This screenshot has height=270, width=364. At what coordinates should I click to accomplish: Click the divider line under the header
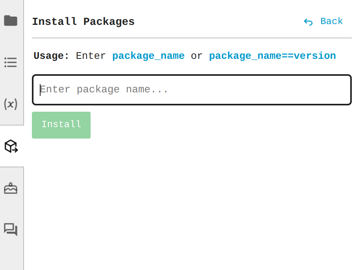tap(191, 38)
